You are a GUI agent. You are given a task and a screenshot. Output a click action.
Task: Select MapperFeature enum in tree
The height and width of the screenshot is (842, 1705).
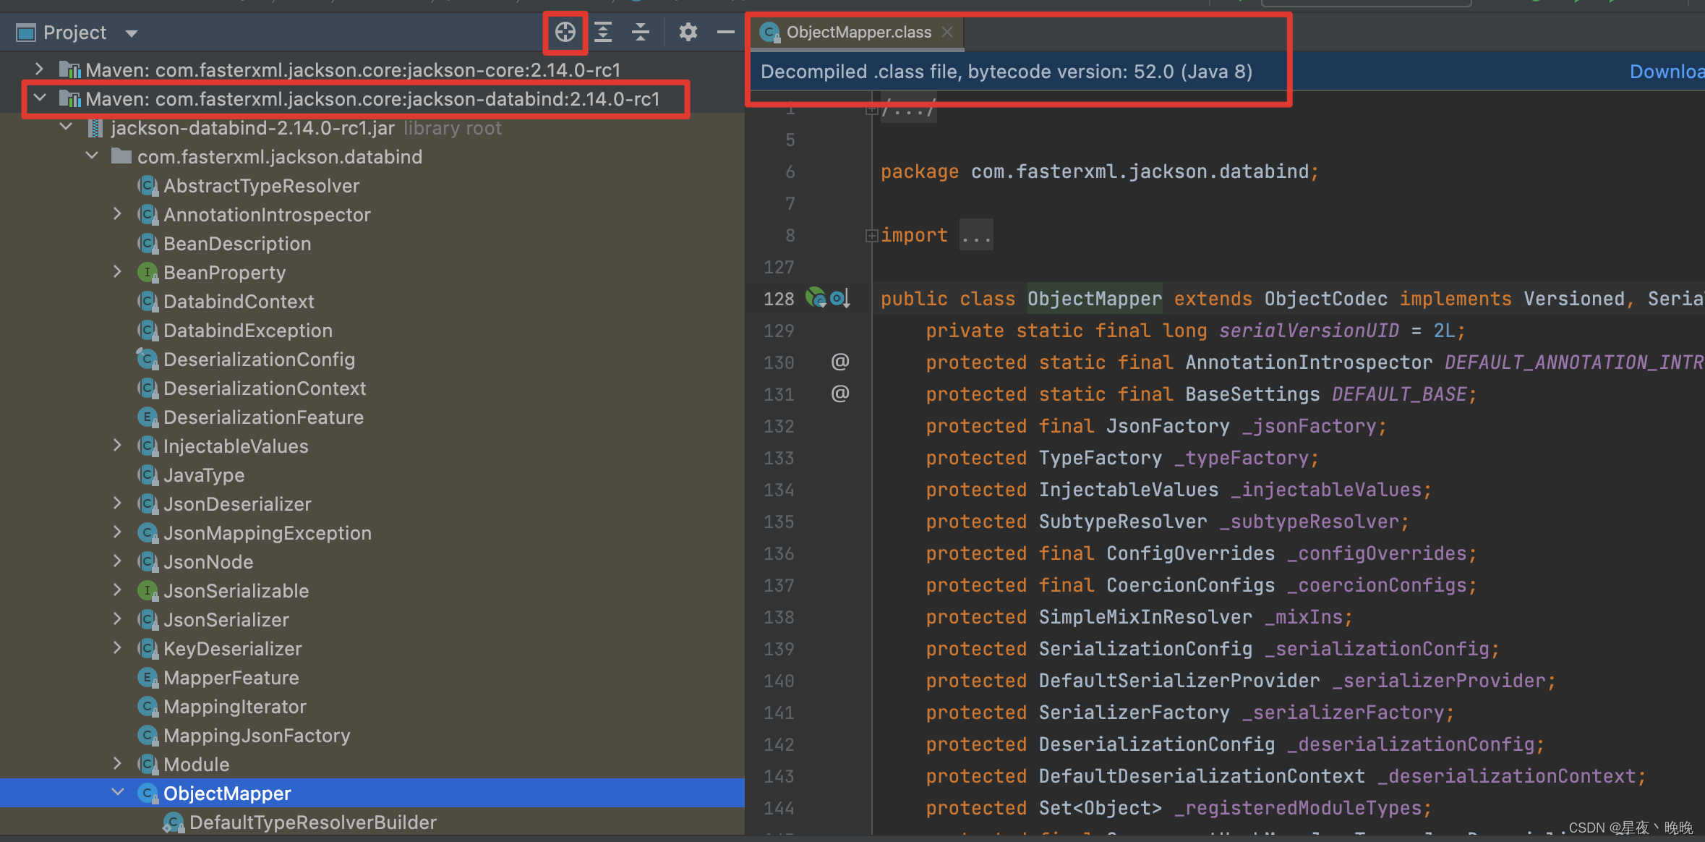pos(231,678)
